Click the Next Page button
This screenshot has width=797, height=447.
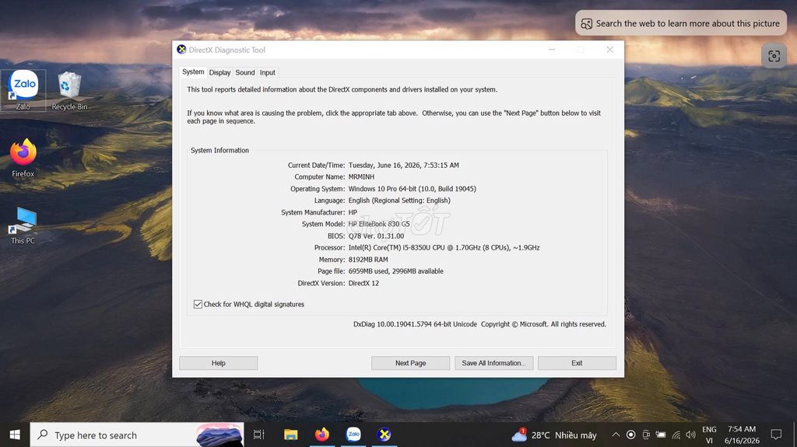411,363
